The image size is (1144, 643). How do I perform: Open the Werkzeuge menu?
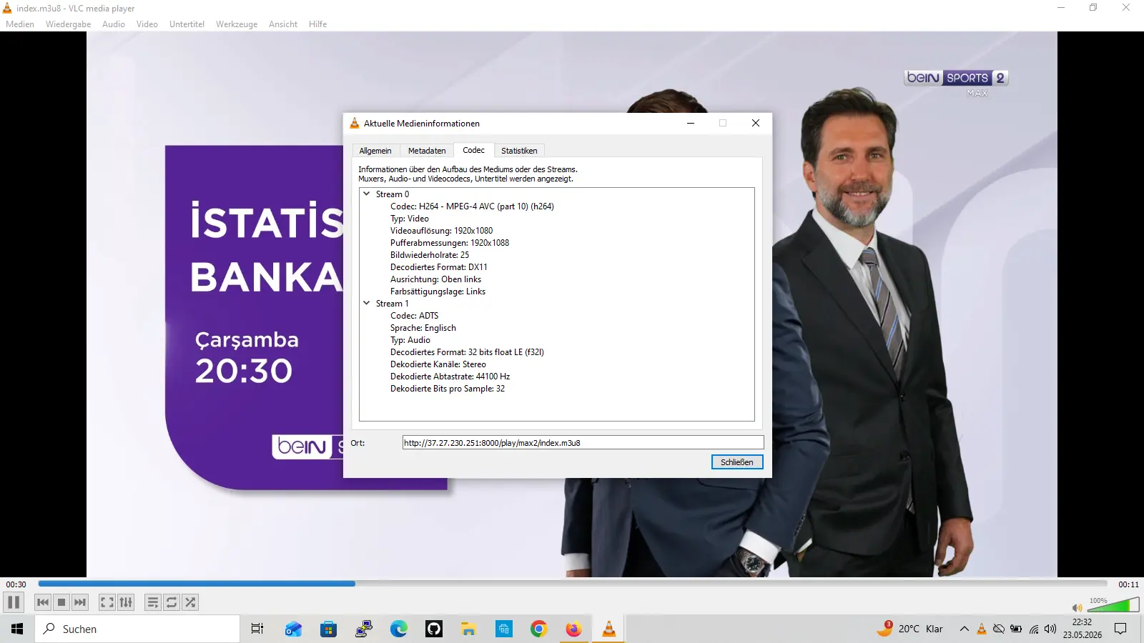click(x=237, y=24)
